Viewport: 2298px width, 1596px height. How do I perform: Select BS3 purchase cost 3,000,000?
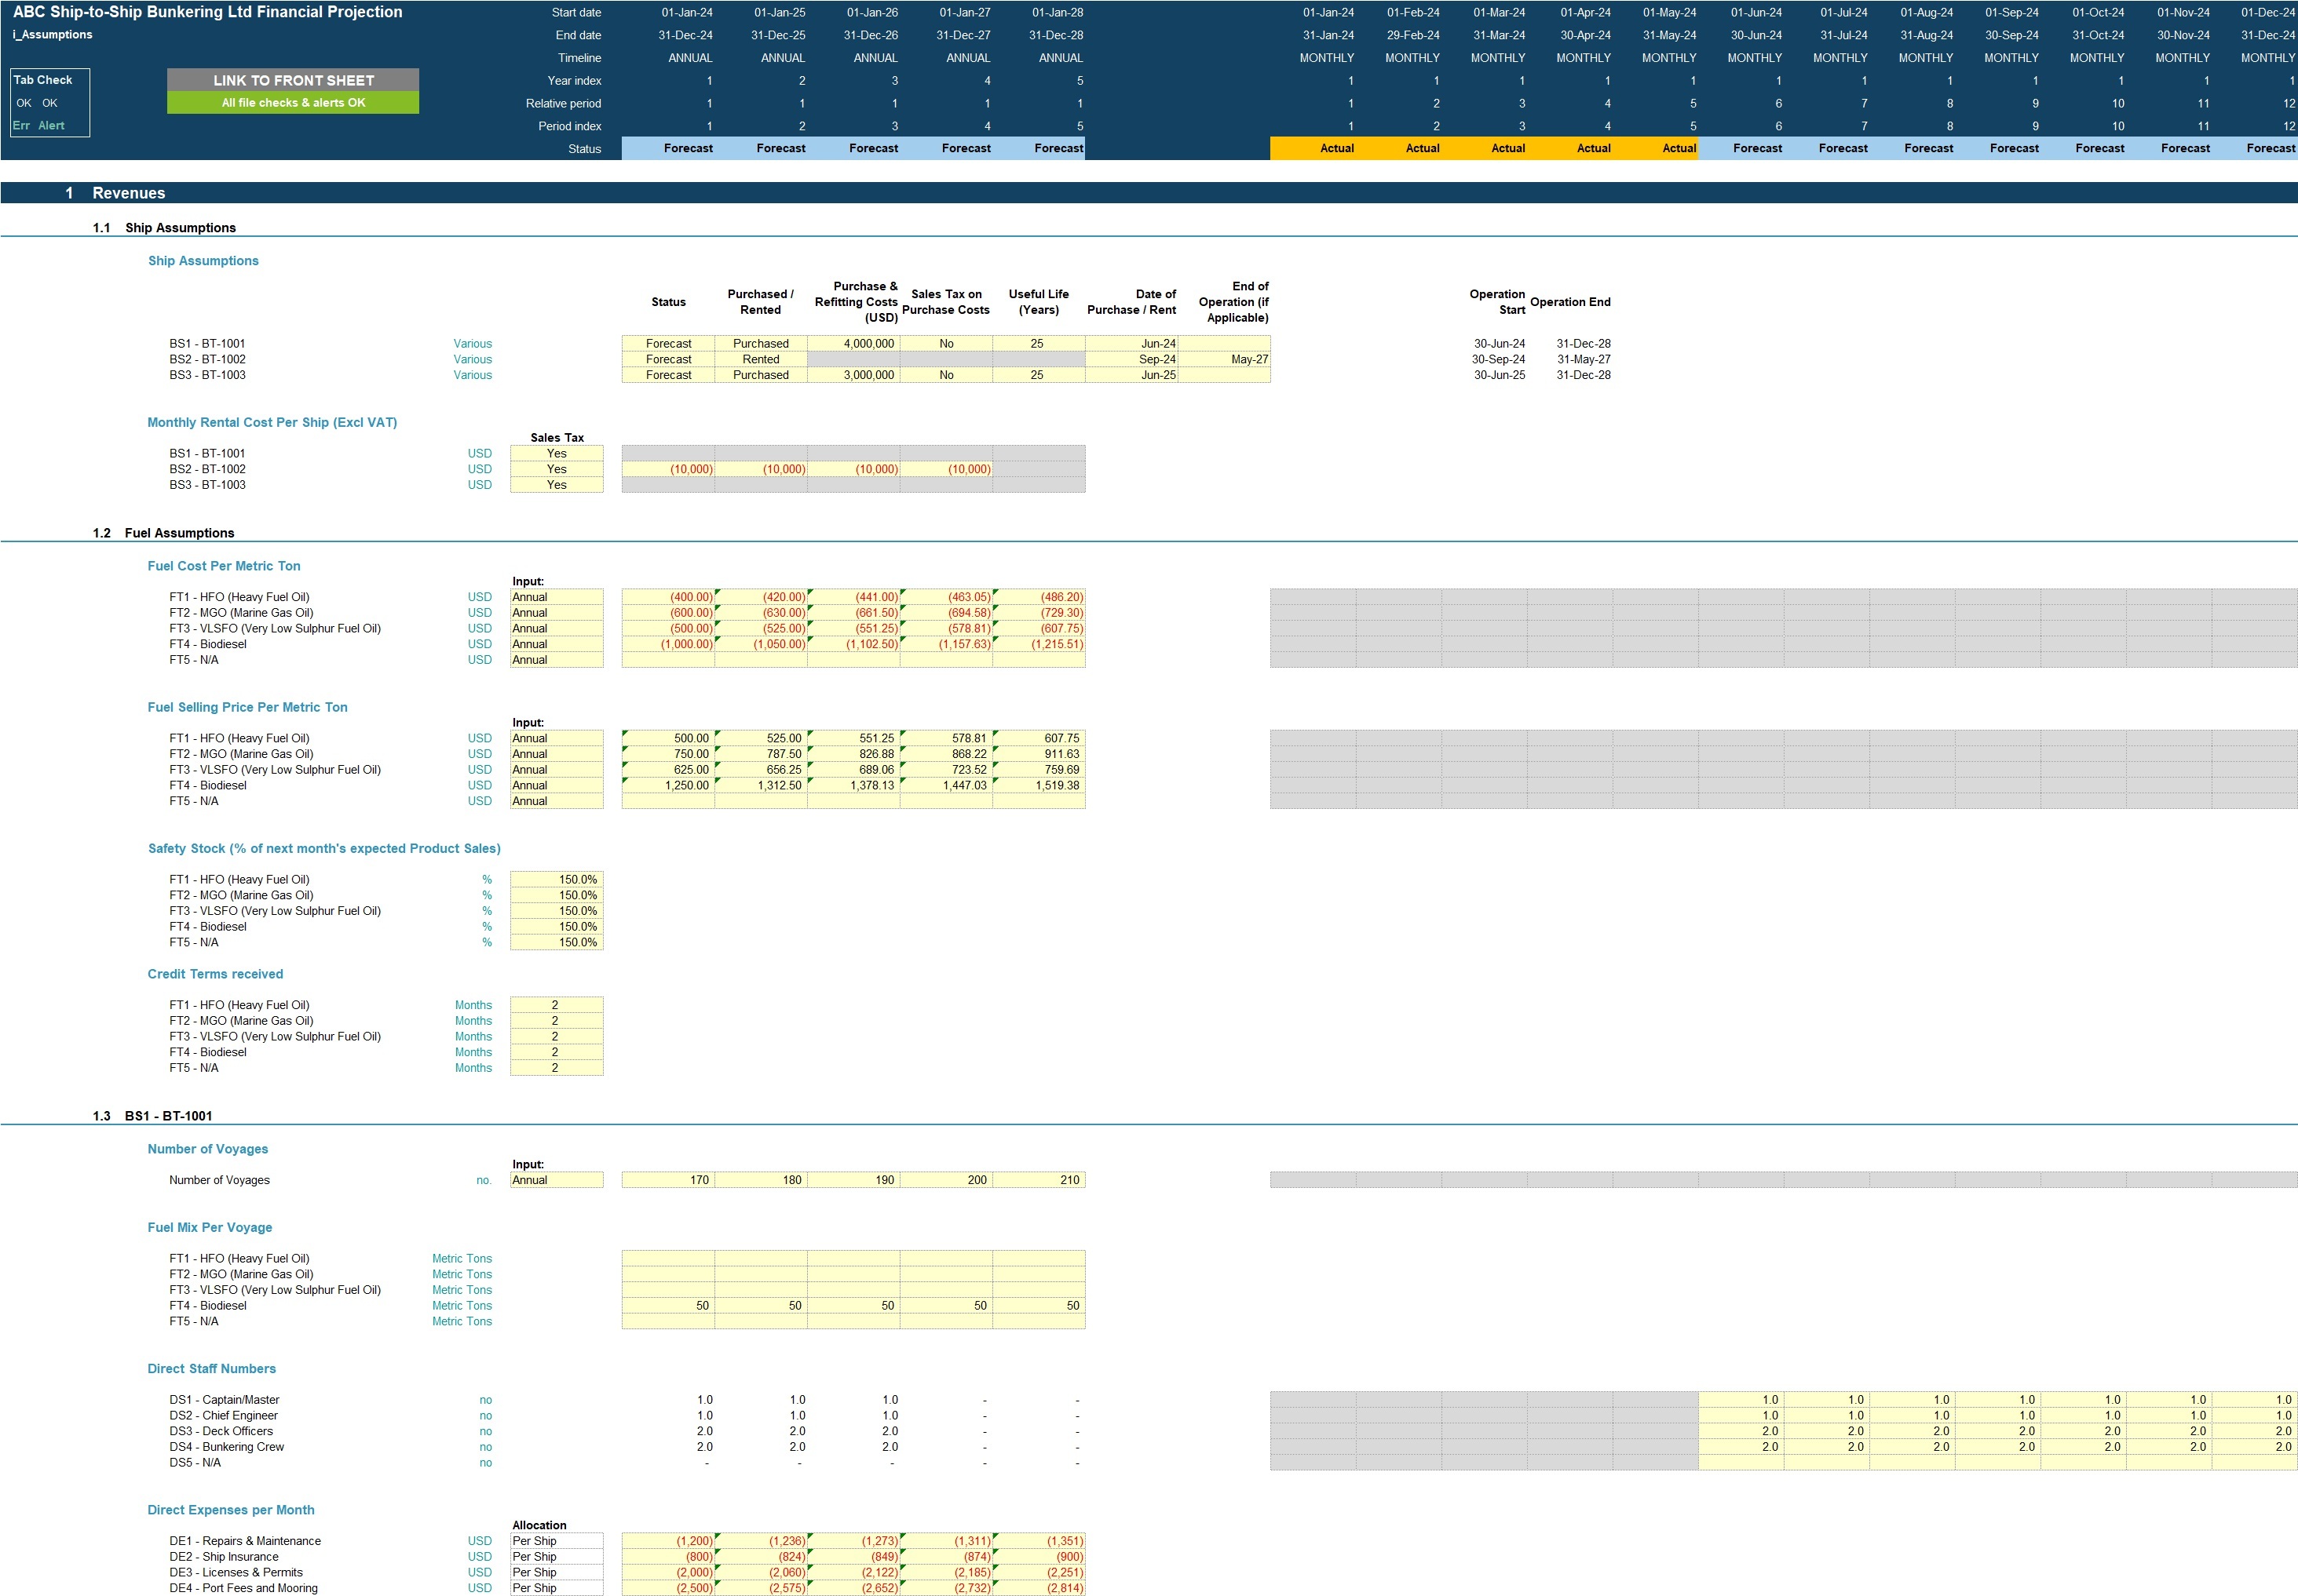853,375
